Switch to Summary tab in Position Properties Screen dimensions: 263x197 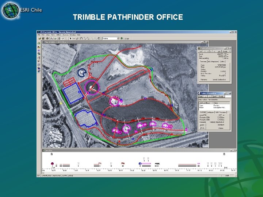pyautogui.click(x=203, y=62)
